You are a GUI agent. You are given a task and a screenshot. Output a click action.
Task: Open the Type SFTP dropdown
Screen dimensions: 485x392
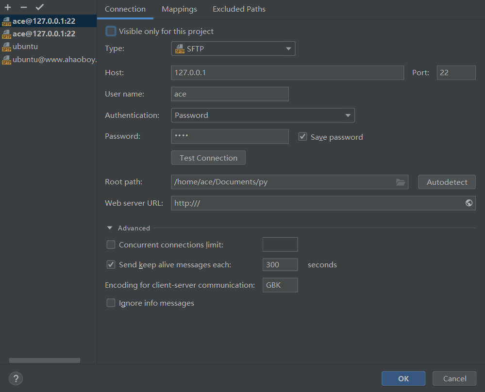click(x=233, y=49)
